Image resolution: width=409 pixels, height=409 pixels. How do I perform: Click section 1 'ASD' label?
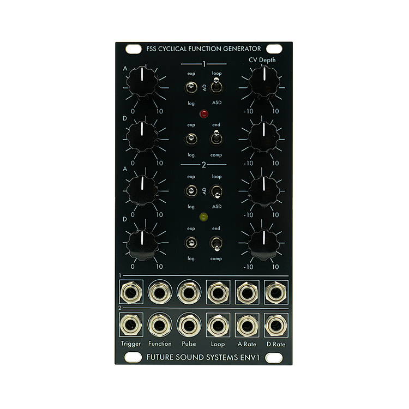coord(216,103)
